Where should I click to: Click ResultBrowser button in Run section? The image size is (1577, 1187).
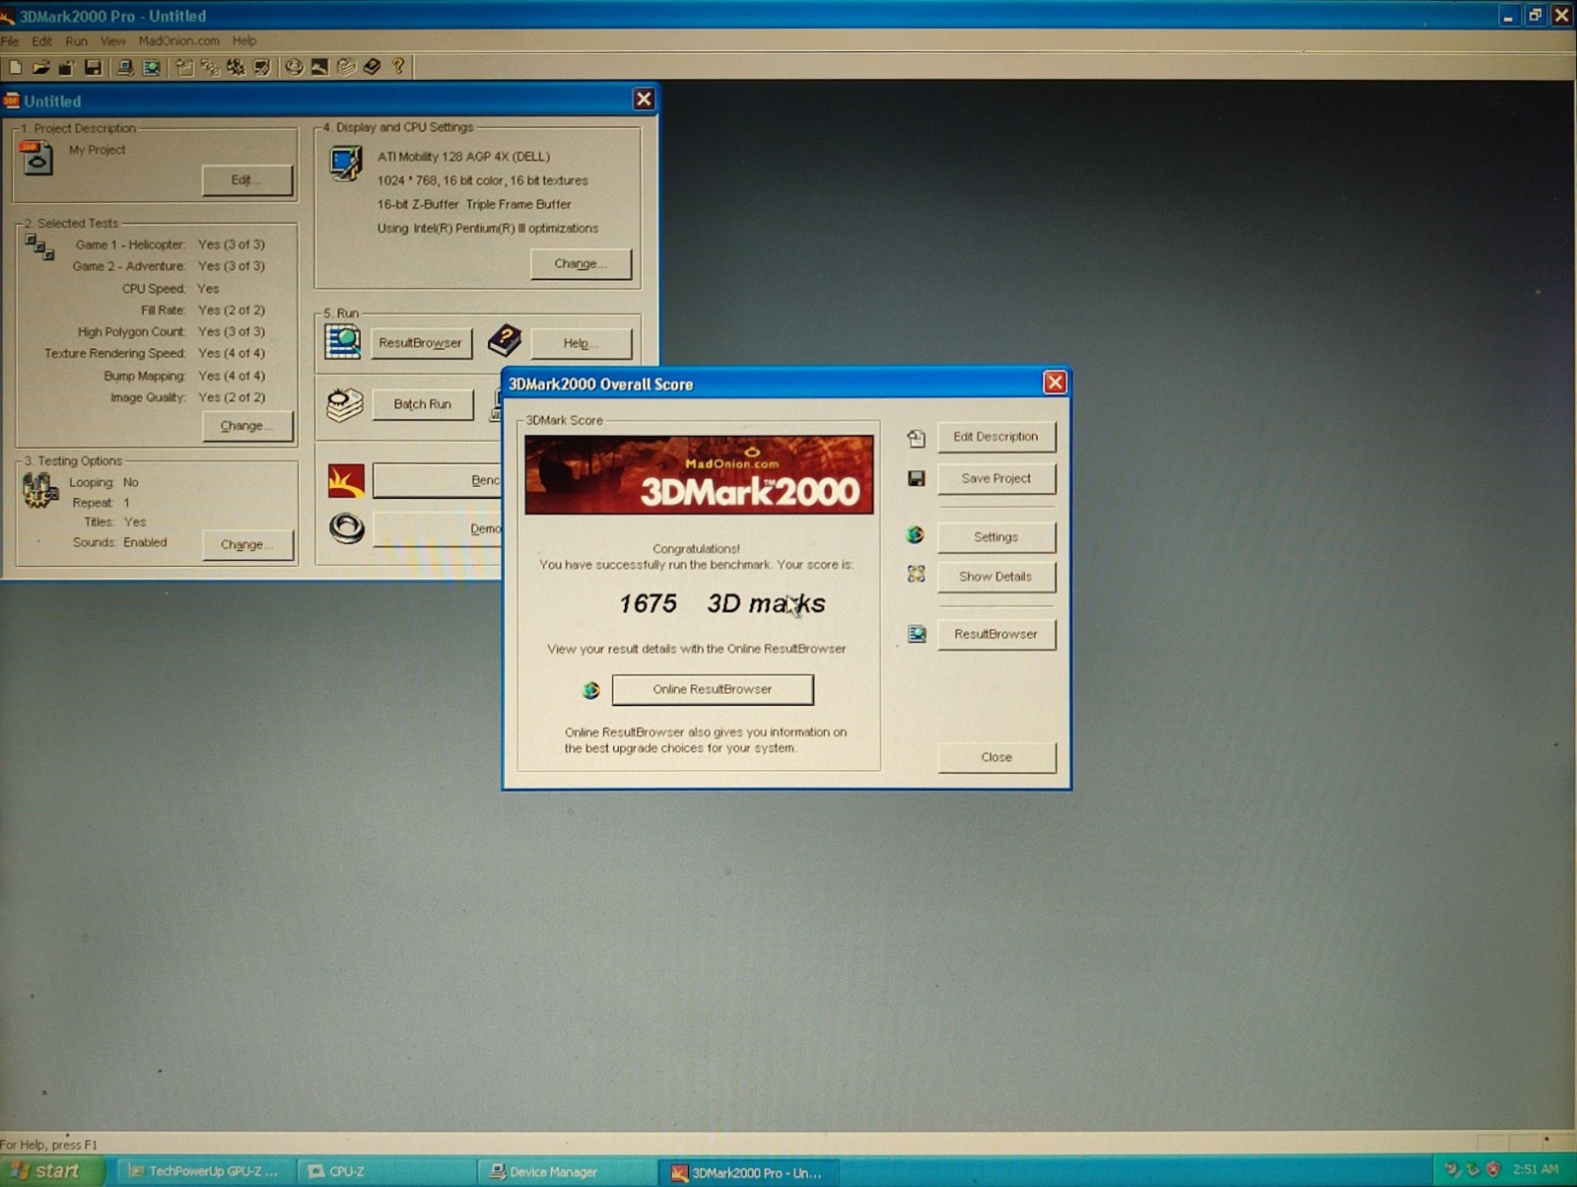tap(422, 343)
